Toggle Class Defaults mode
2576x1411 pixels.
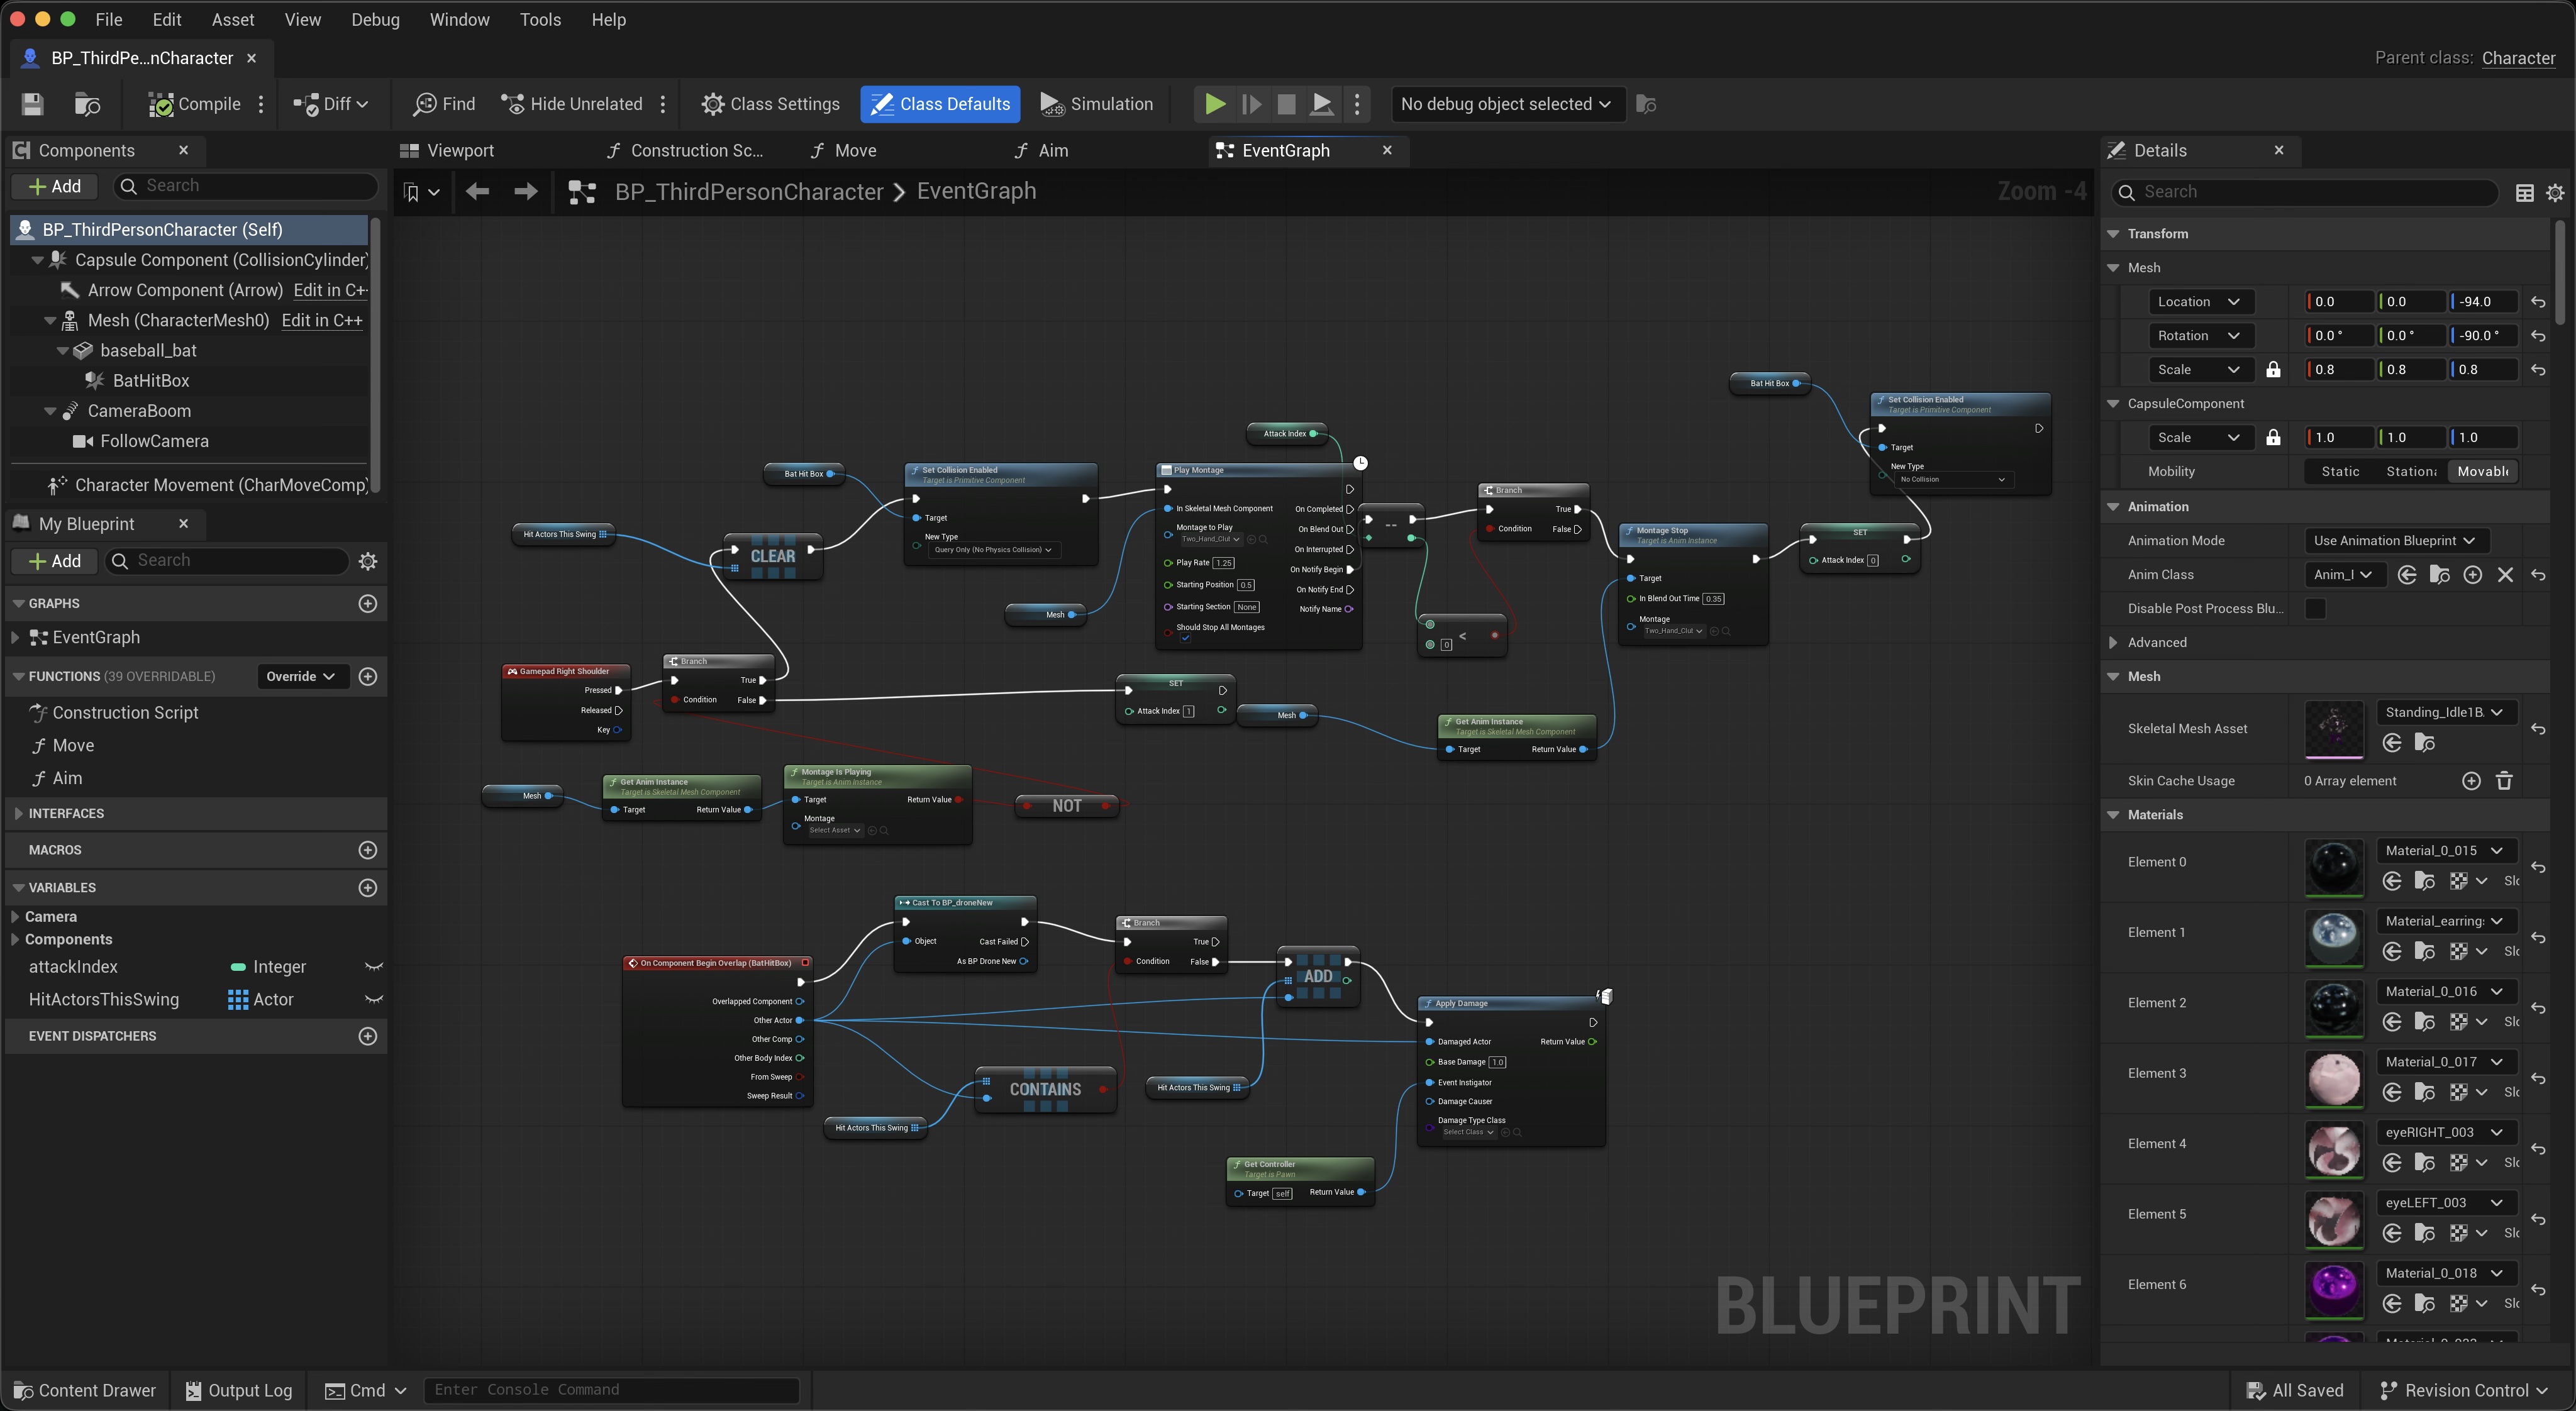[940, 104]
